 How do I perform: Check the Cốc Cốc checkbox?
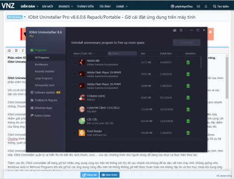74,121
